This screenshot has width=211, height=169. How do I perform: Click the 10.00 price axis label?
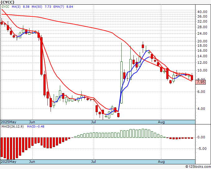pyautogui.click(x=202, y=71)
